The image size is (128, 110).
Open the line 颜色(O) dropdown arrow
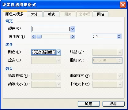[58, 52]
